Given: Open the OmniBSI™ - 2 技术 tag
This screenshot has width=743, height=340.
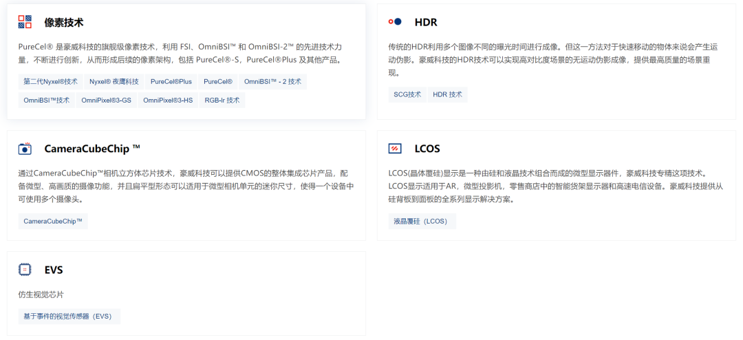Looking at the screenshot, I should (273, 82).
